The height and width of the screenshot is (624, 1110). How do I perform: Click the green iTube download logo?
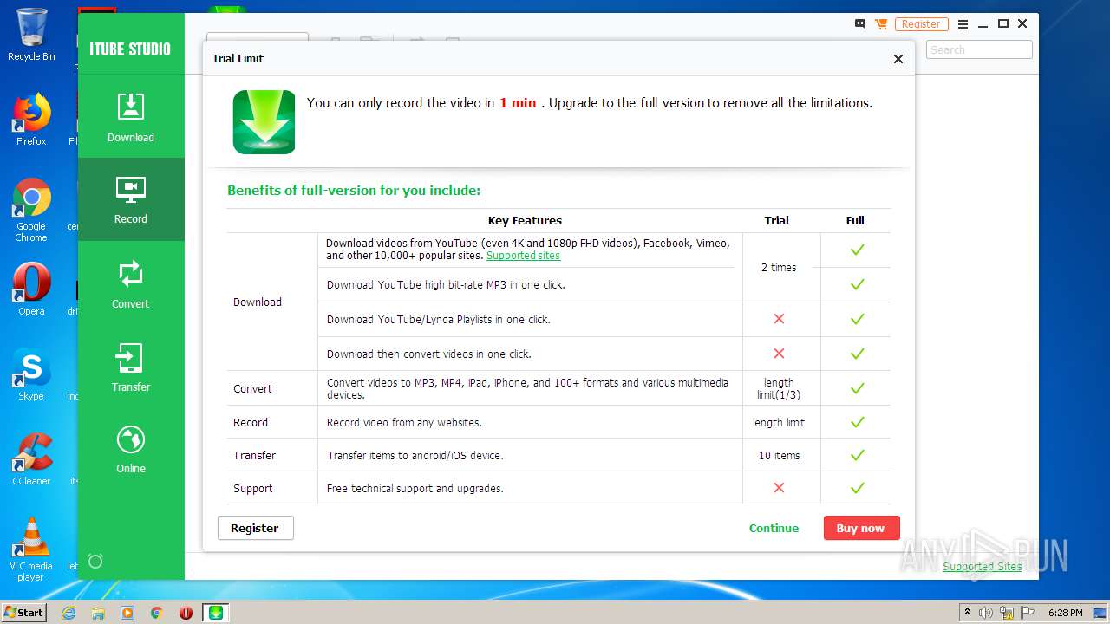click(x=264, y=122)
